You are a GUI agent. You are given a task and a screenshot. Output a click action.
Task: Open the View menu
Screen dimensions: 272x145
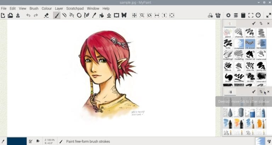pyautogui.click(x=22, y=9)
